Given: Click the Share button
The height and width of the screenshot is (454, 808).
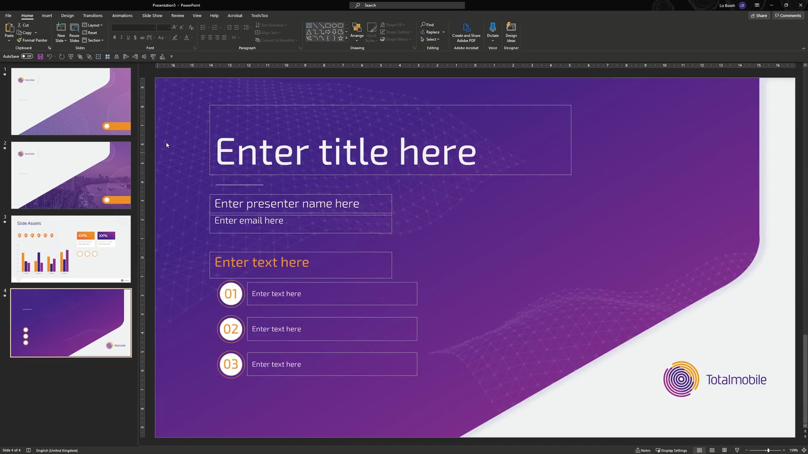Looking at the screenshot, I should tap(759, 16).
